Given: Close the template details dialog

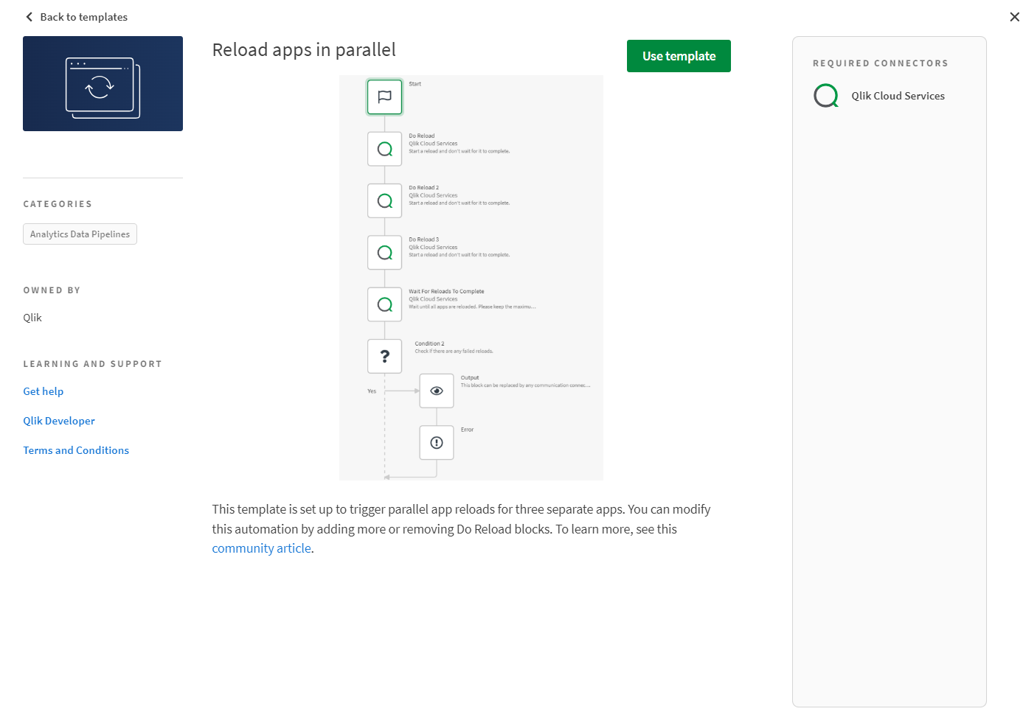Looking at the screenshot, I should click(x=1014, y=17).
